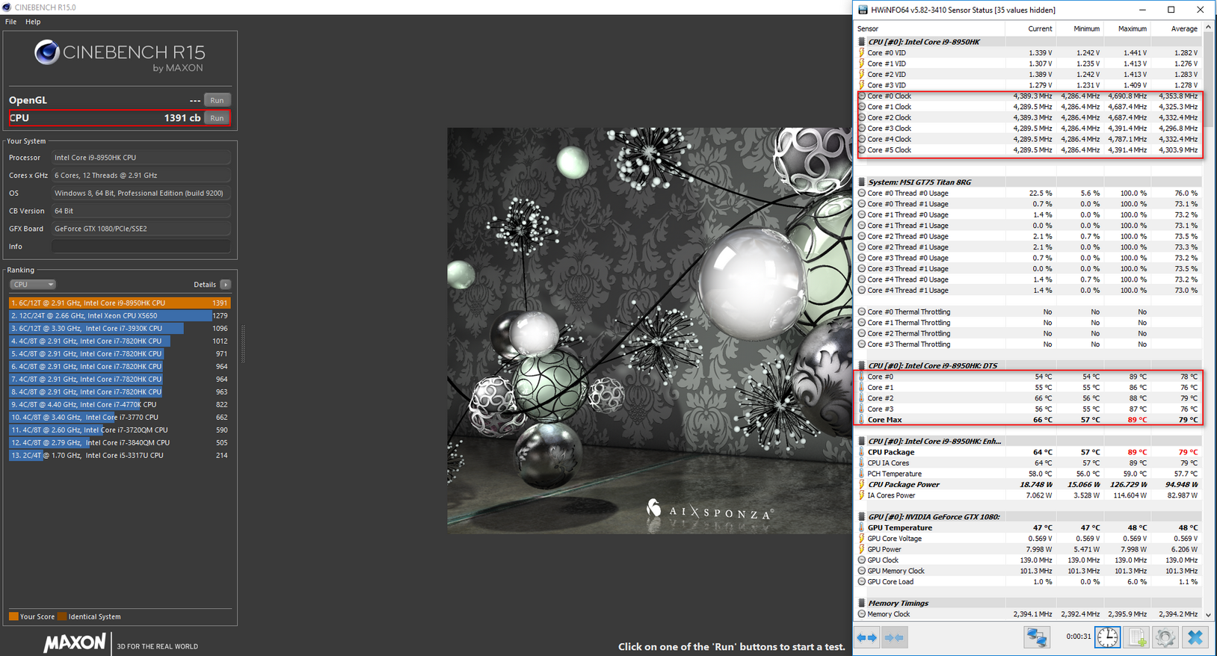The height and width of the screenshot is (656, 1217).
Task: Click the Sensor column header
Action: pyautogui.click(x=929, y=28)
